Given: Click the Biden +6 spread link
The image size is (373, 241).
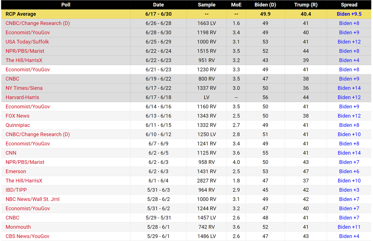Looking at the screenshot, I should [x=349, y=171].
